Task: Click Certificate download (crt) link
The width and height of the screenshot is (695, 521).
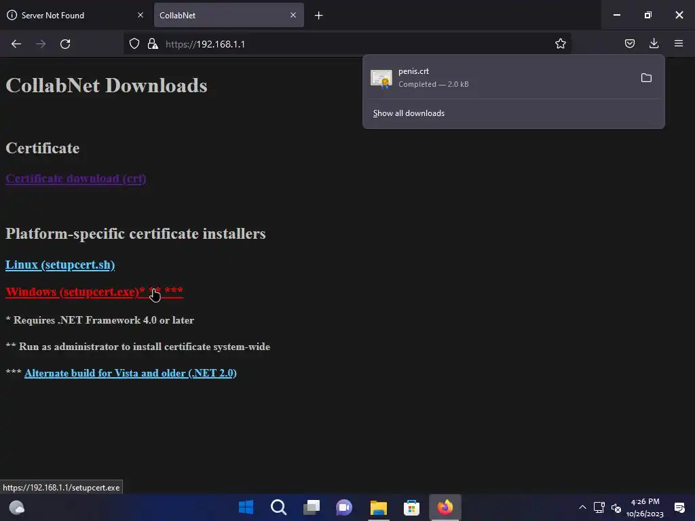Action: point(76,178)
